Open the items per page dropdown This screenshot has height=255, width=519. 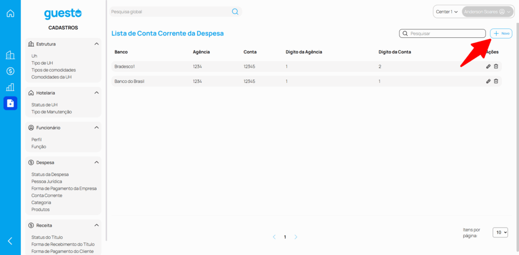501,232
